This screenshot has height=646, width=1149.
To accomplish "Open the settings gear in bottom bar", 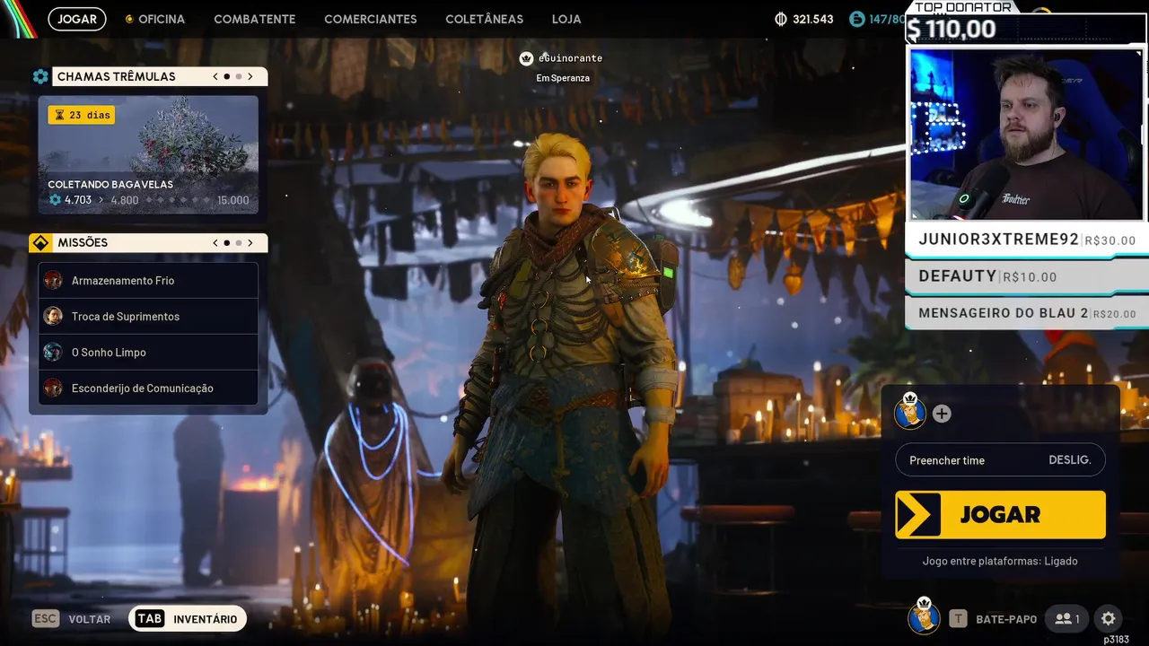I will (1109, 618).
